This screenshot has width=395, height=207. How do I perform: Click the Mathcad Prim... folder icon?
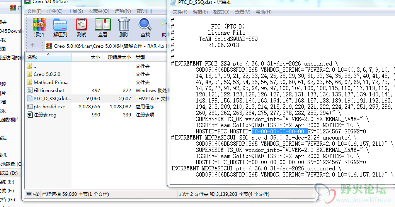pyautogui.click(x=30, y=82)
